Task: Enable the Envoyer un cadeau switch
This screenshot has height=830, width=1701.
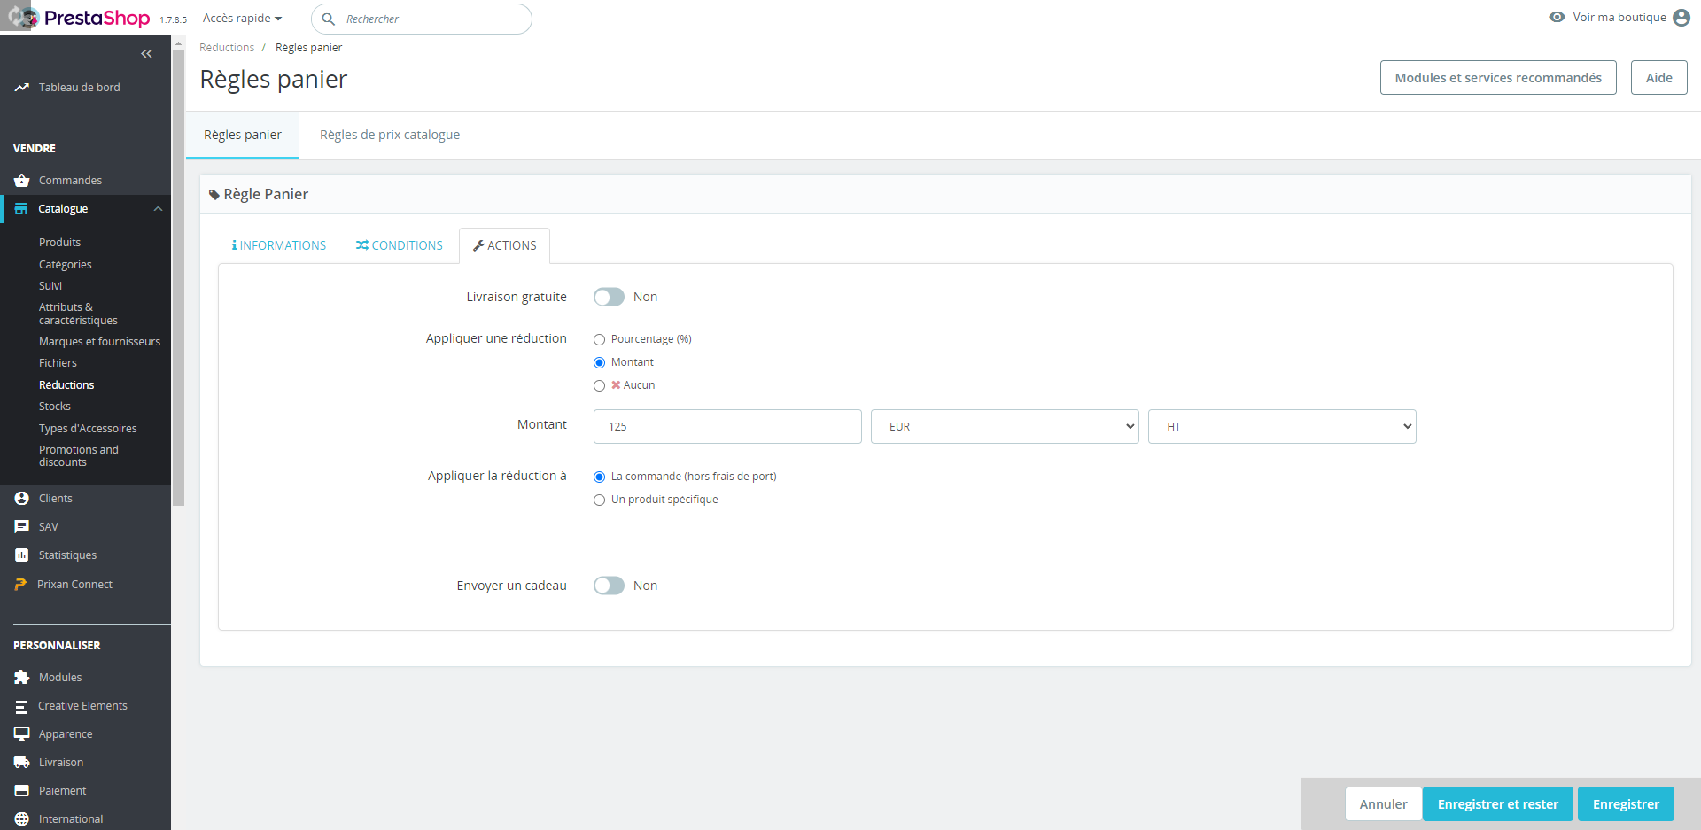Action: [x=609, y=586]
